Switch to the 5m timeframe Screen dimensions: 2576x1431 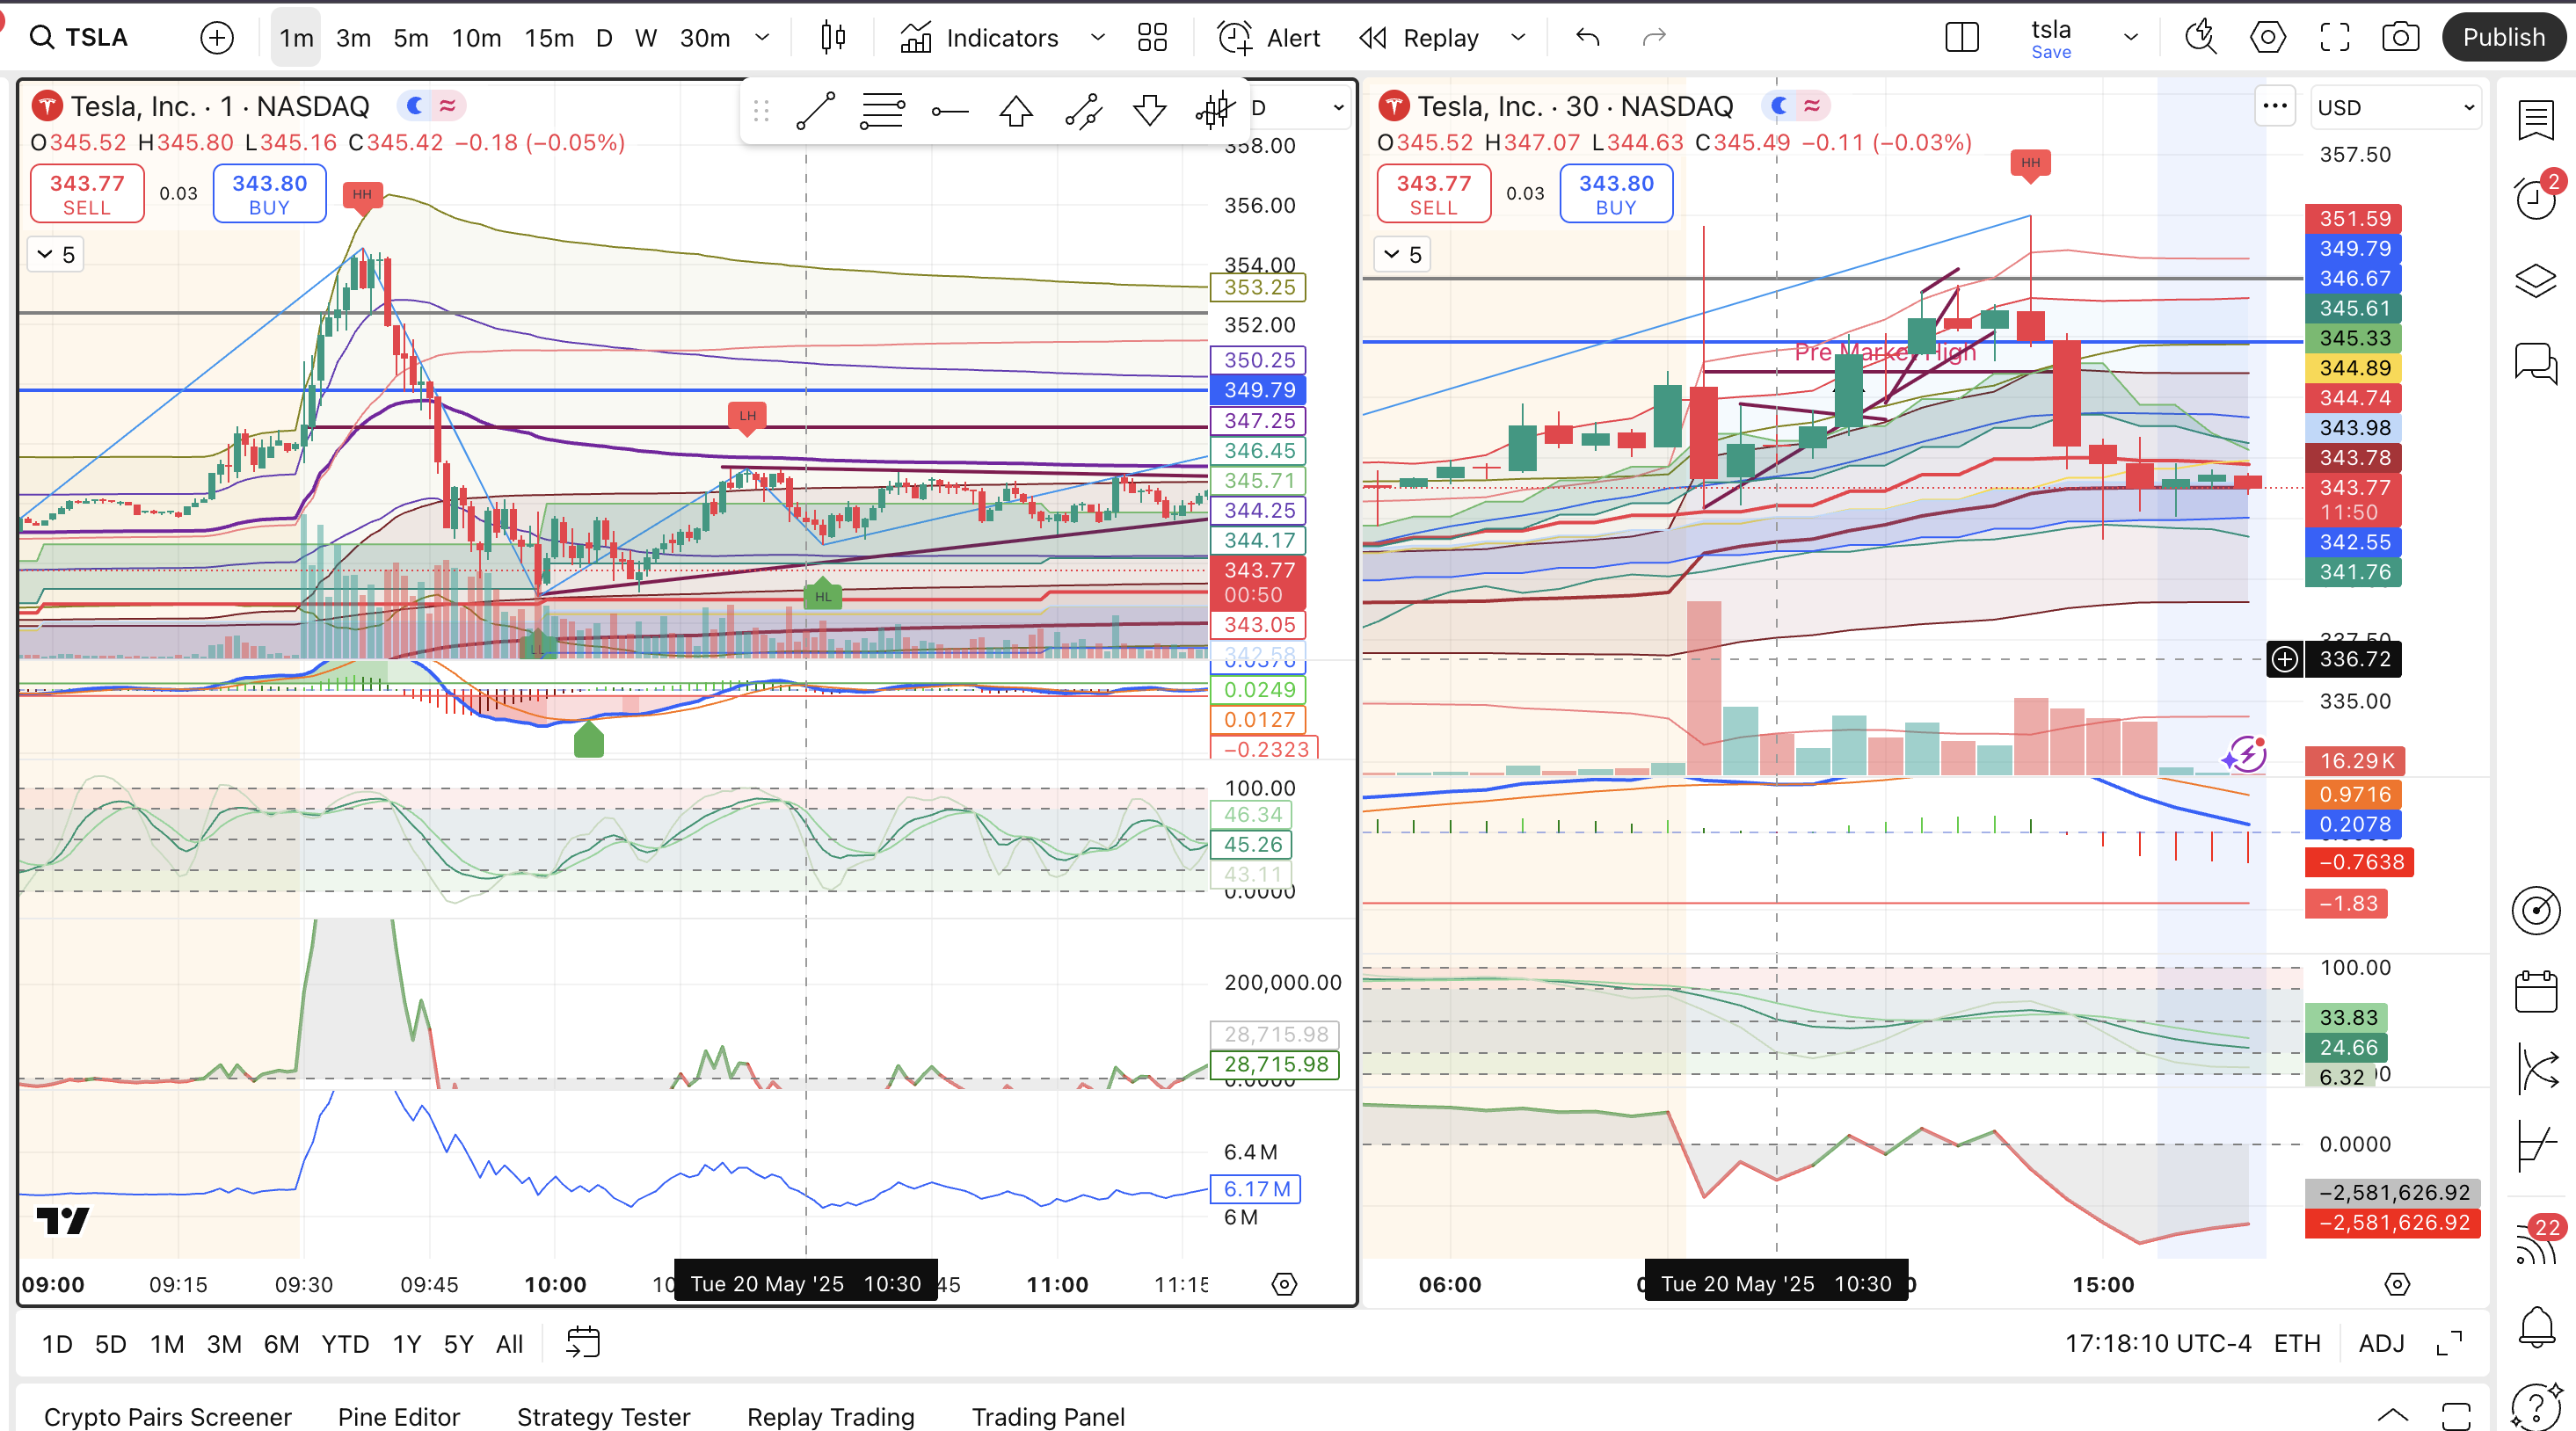coord(411,38)
